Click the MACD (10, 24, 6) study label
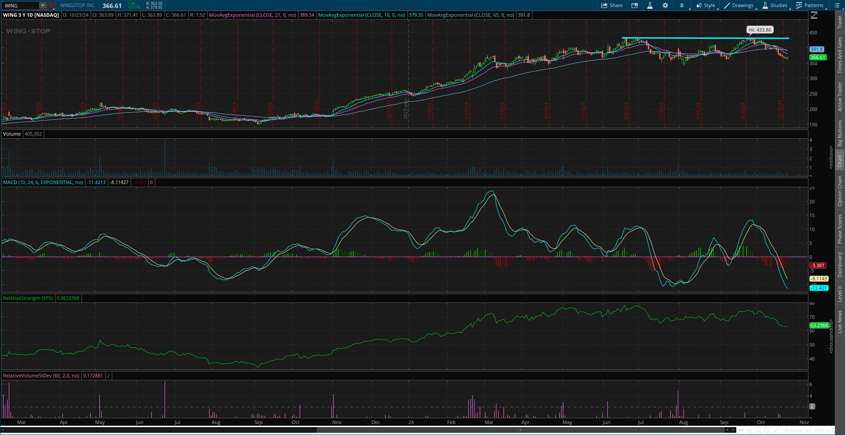The width and height of the screenshot is (845, 435). [x=43, y=182]
